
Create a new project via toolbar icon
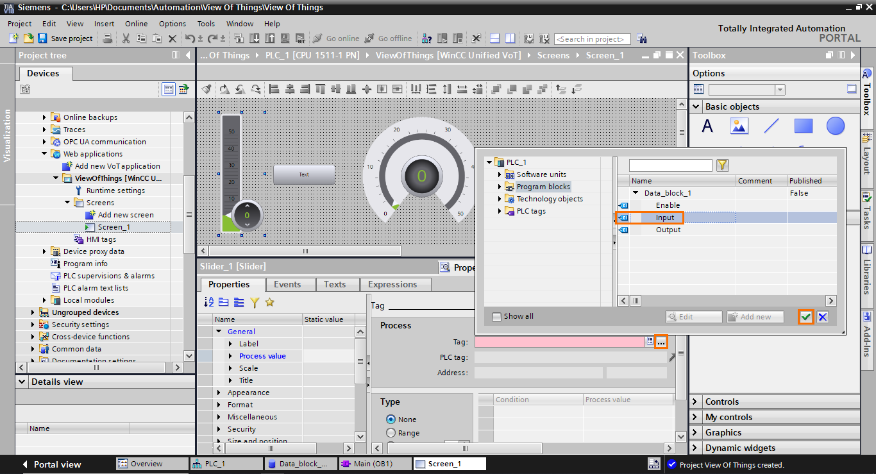(x=13, y=38)
